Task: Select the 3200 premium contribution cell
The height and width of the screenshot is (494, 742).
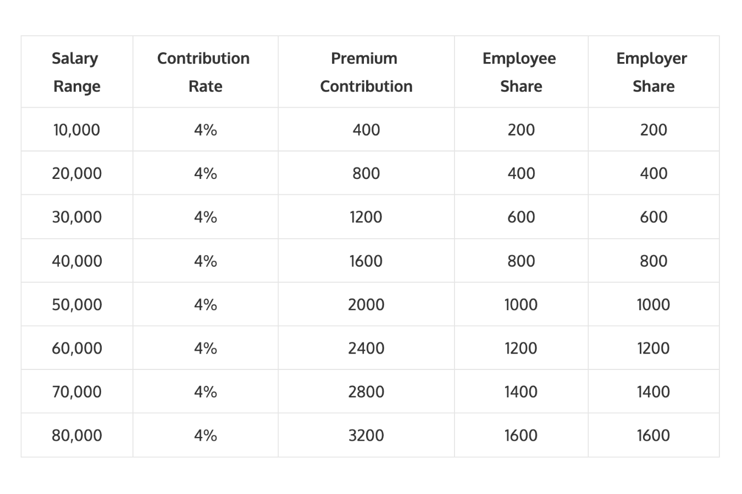Action: tap(366, 435)
